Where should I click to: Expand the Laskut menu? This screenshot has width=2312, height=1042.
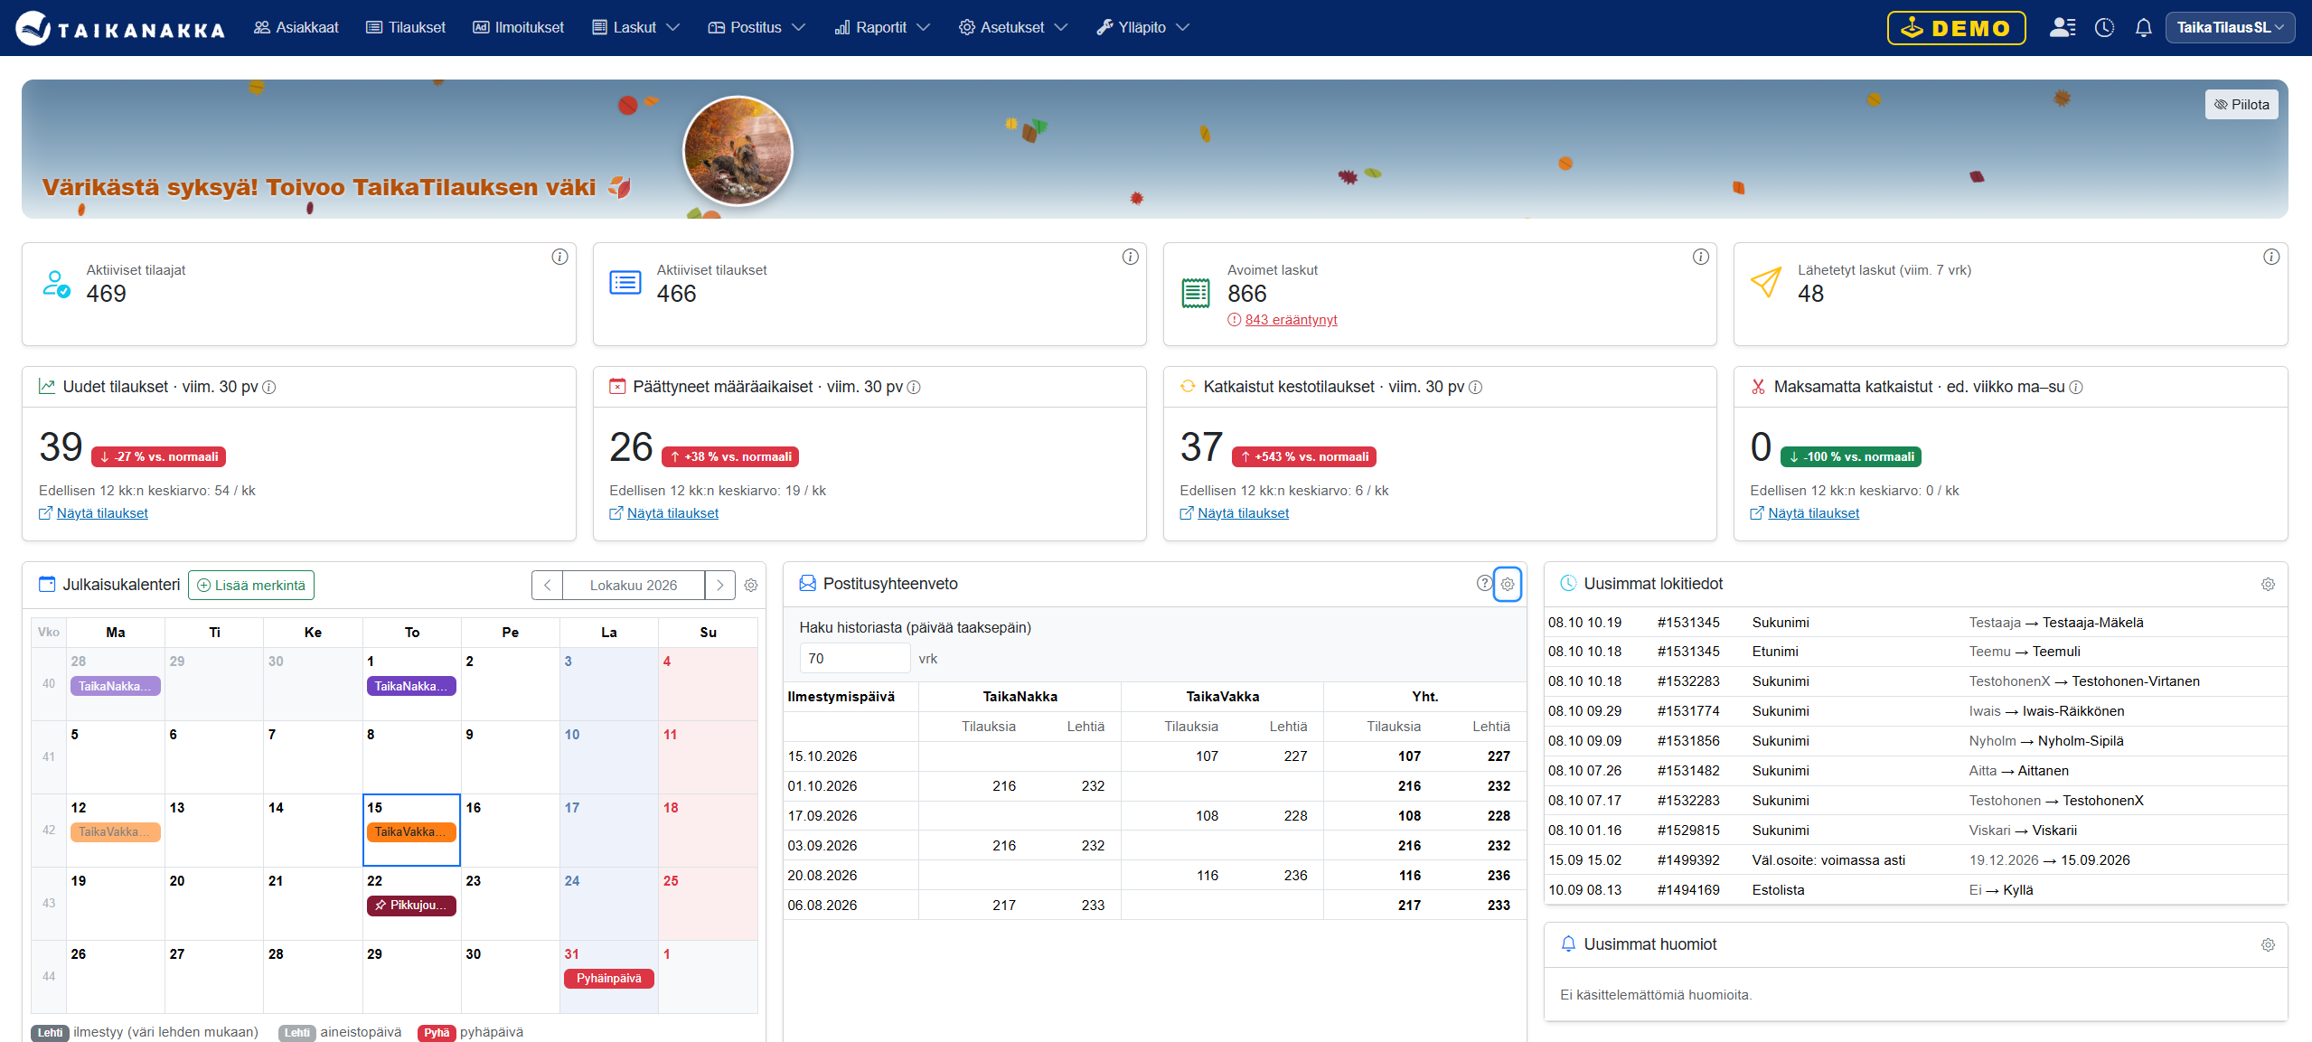635,28
